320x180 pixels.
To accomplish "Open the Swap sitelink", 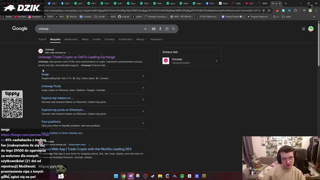I will pos(45,74).
